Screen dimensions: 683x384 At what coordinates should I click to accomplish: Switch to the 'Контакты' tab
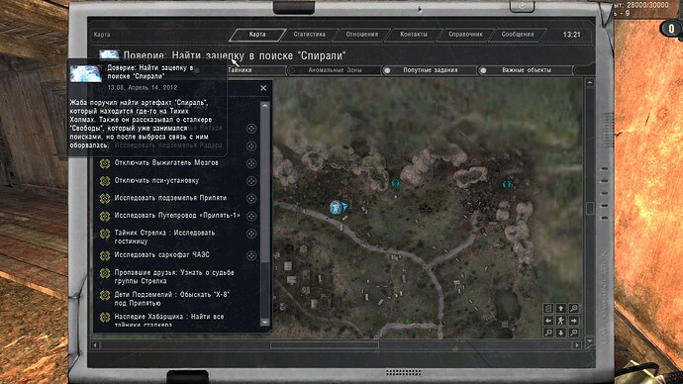pyautogui.click(x=414, y=35)
